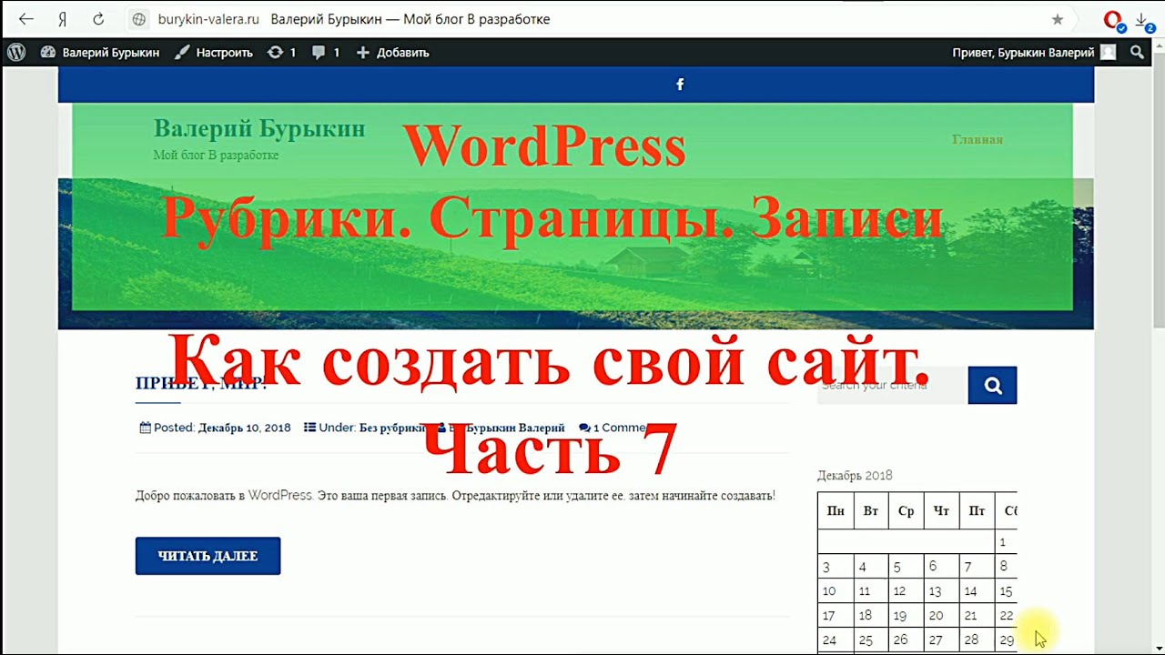Screen dimensions: 1165x655
Task: Click the Мой блог В разработке tagline
Action: pos(216,156)
